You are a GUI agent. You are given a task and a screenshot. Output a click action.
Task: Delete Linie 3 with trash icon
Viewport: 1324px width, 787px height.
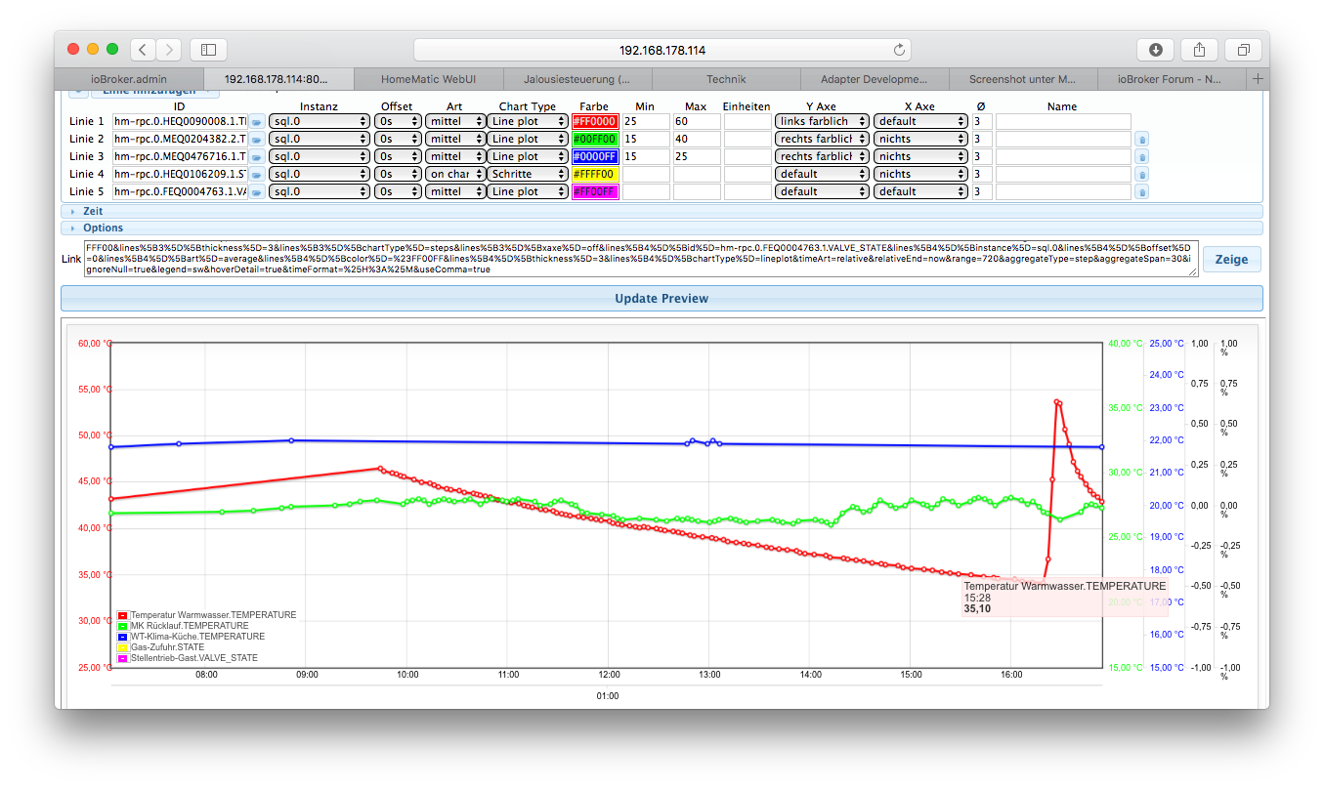(x=1142, y=157)
